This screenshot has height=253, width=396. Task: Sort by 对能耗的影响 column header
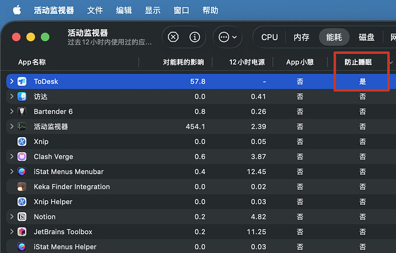point(183,62)
